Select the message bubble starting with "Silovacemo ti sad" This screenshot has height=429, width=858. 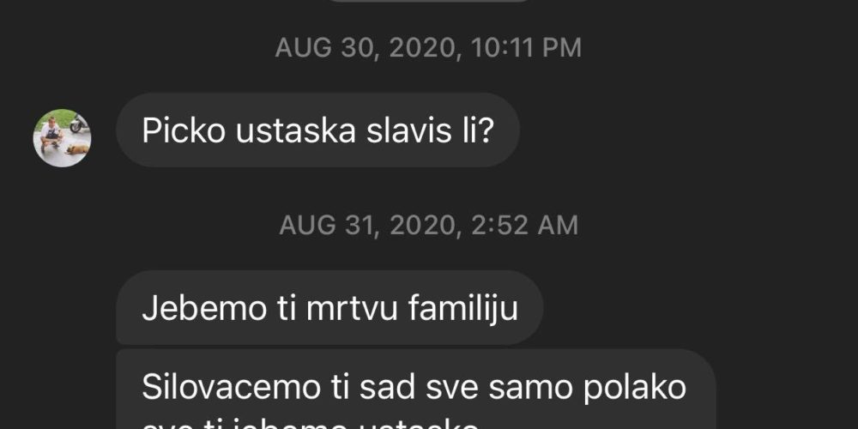coord(416,389)
